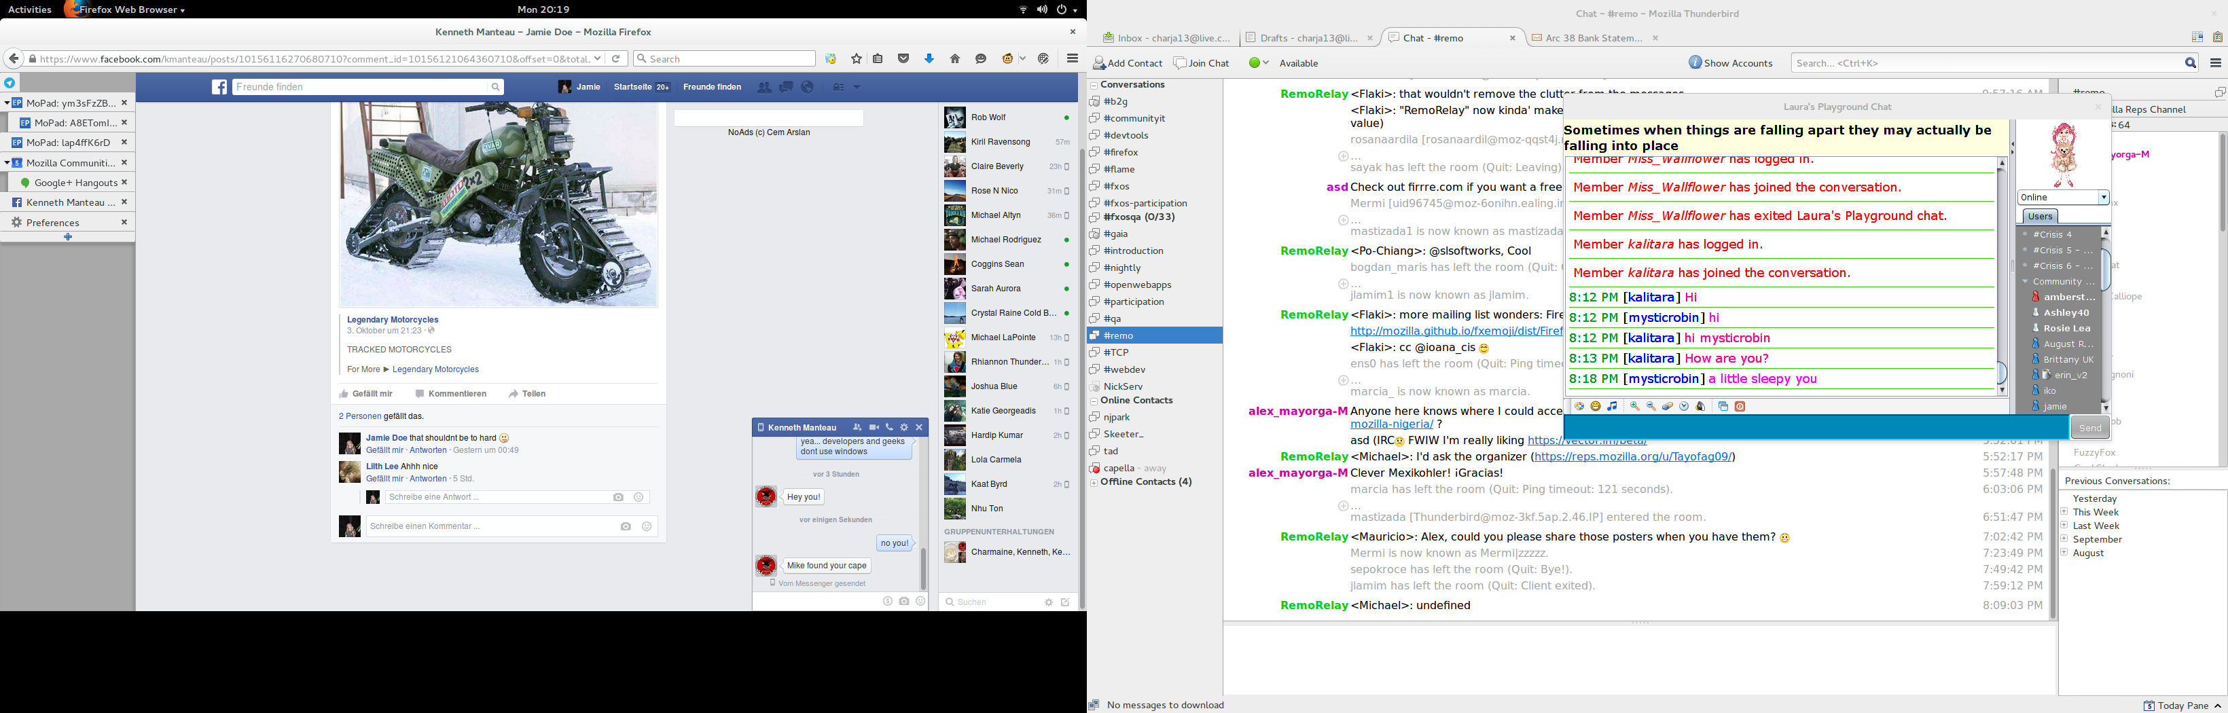Open Facebook notifications globe icon
The width and height of the screenshot is (2228, 713).
click(x=808, y=88)
